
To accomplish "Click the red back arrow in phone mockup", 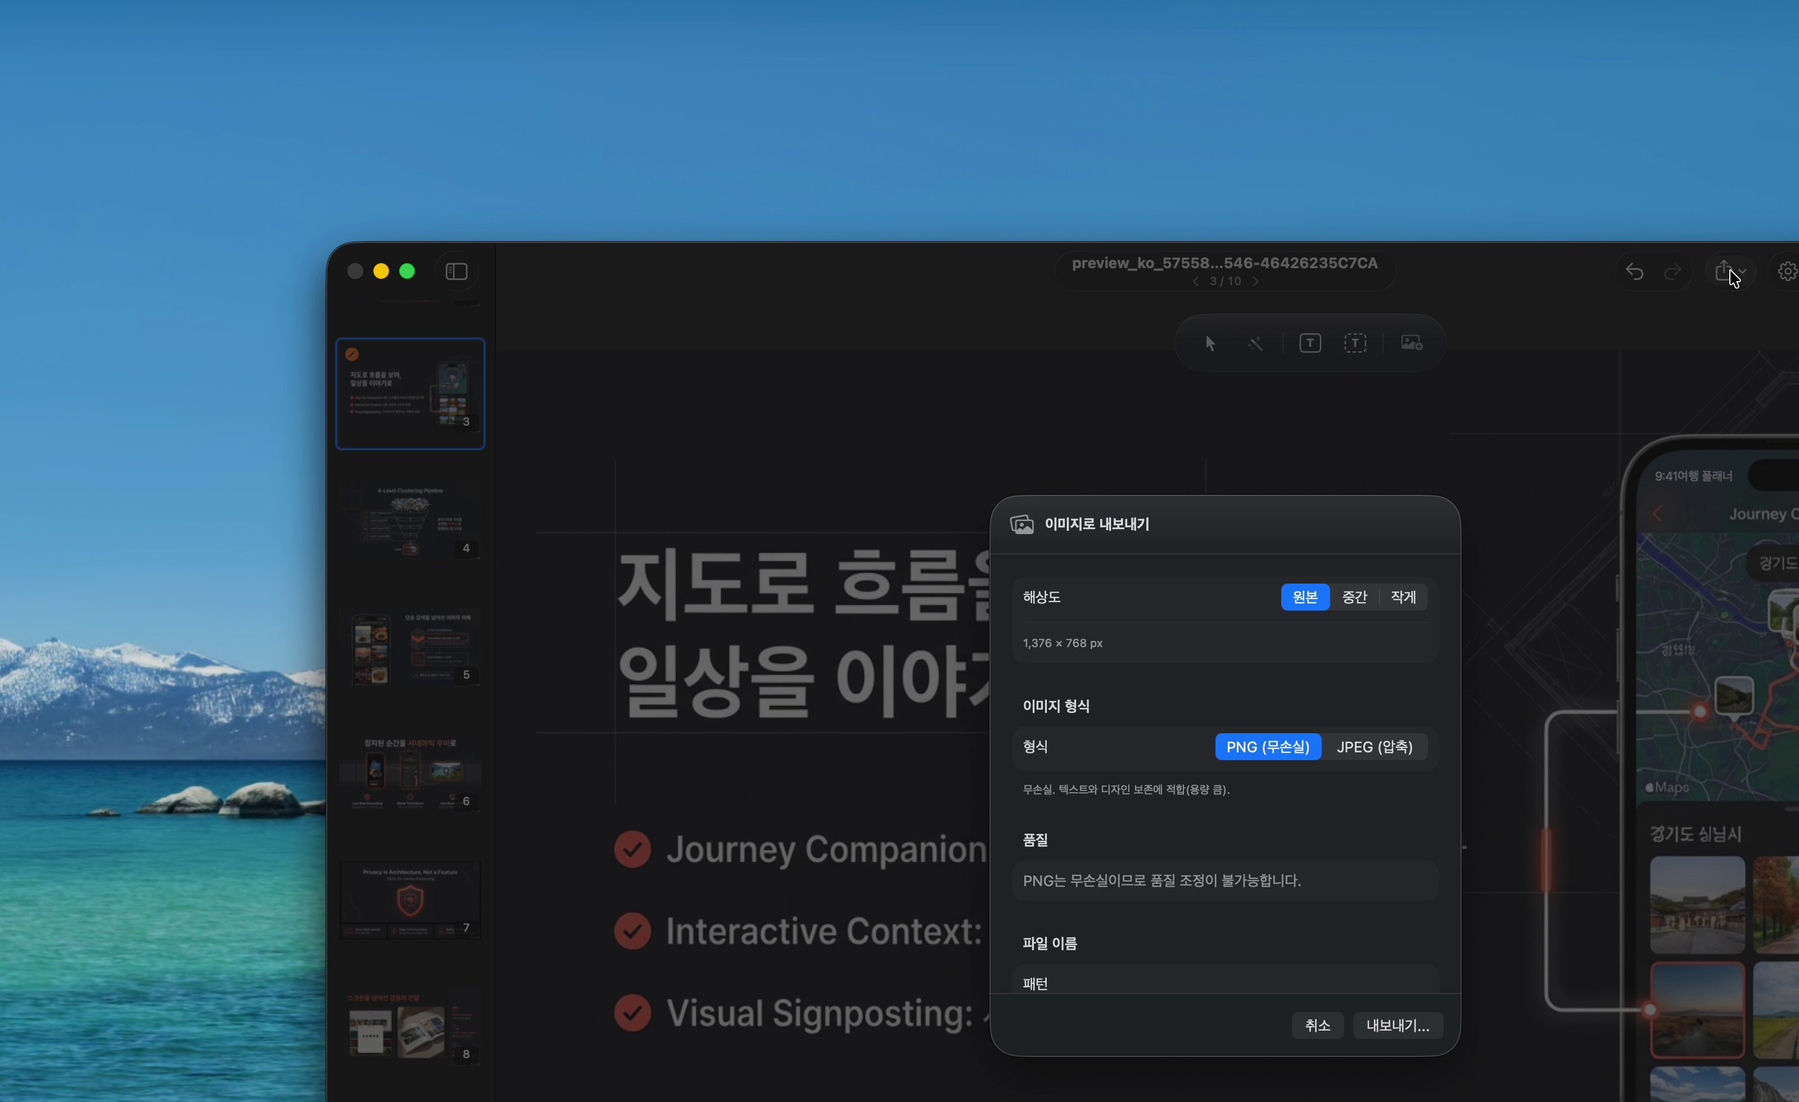I will pyautogui.click(x=1657, y=514).
